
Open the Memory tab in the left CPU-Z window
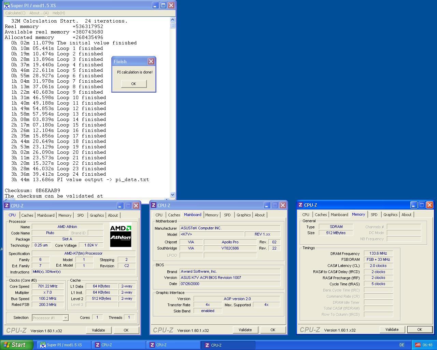tap(65, 215)
